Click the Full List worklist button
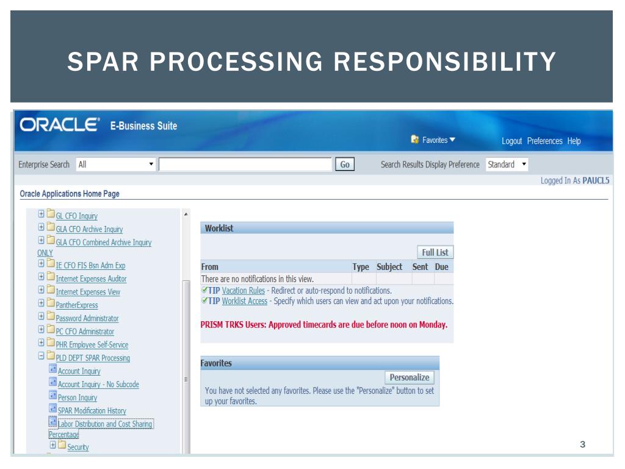The height and width of the screenshot is (469, 625). [x=435, y=252]
